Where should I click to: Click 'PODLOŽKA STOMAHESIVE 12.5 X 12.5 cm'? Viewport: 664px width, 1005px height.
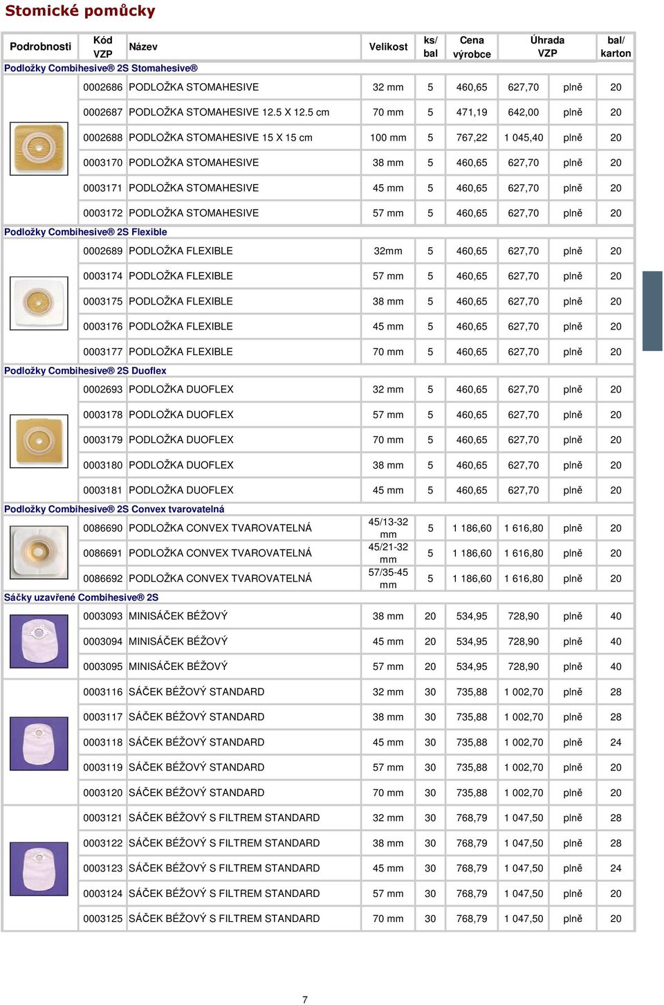pos(229,112)
